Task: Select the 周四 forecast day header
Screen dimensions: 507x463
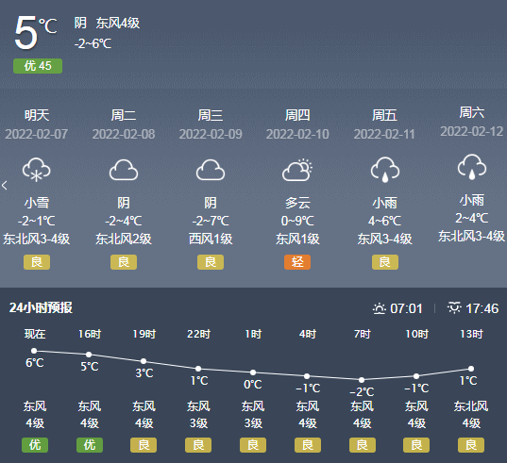Action: (297, 115)
